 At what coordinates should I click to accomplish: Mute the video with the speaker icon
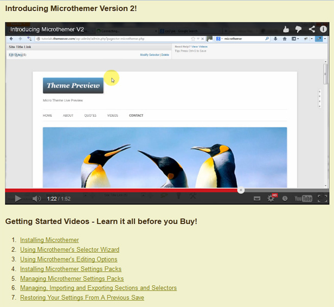tap(36, 199)
